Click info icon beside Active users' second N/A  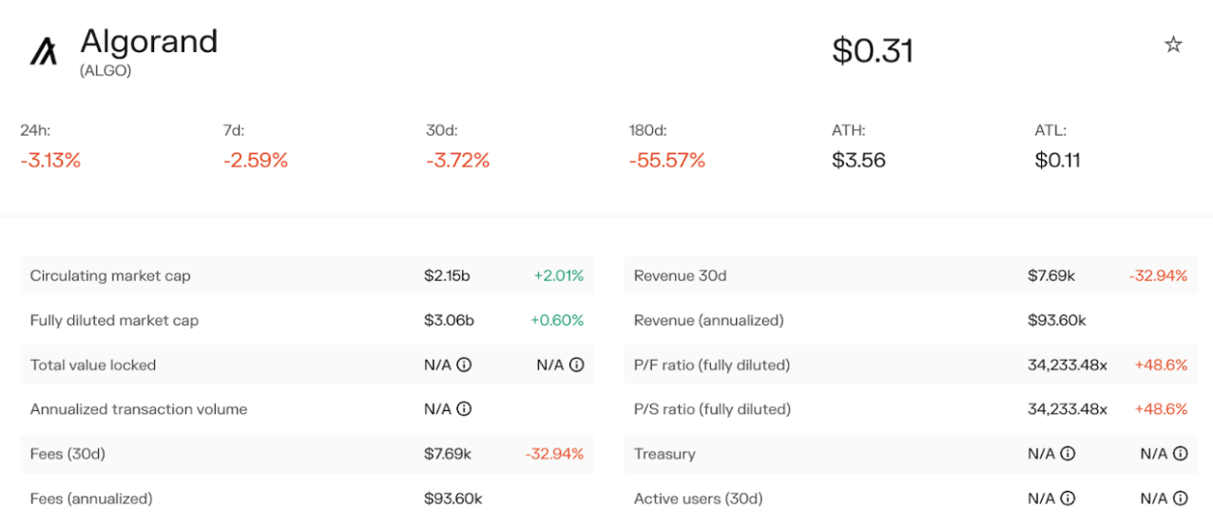[1180, 498]
